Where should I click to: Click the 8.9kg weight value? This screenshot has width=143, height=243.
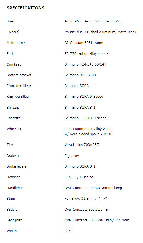pyautogui.click(x=69, y=231)
